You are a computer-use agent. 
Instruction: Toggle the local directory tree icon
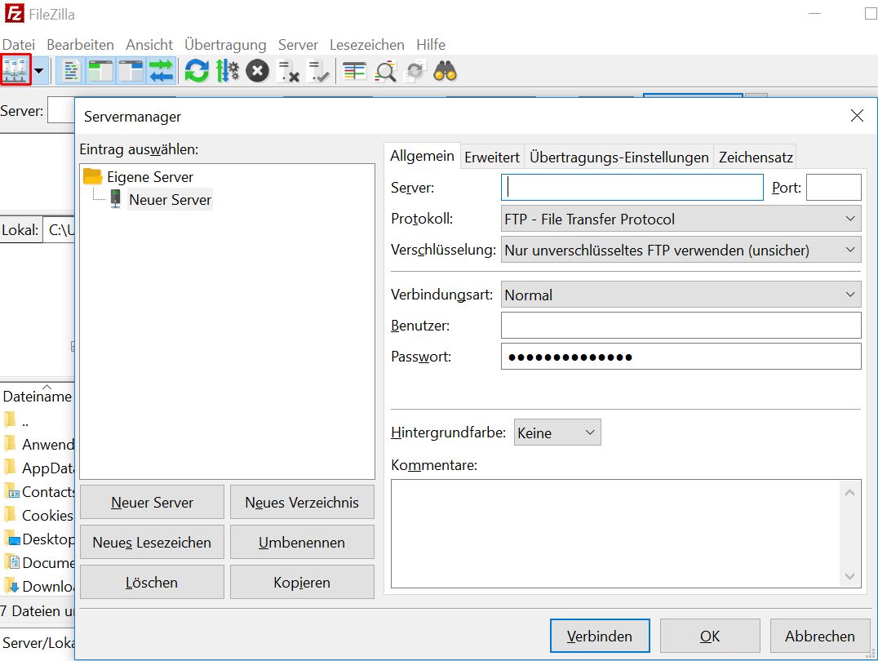(x=101, y=71)
